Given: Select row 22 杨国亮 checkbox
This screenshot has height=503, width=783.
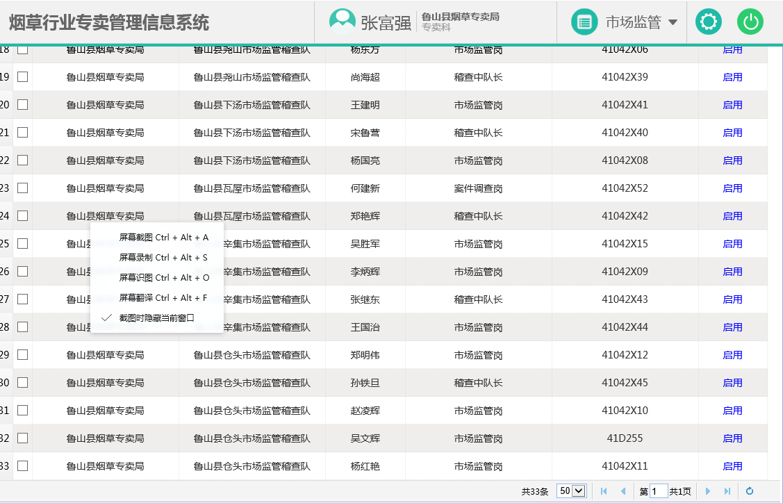Looking at the screenshot, I should coord(22,160).
